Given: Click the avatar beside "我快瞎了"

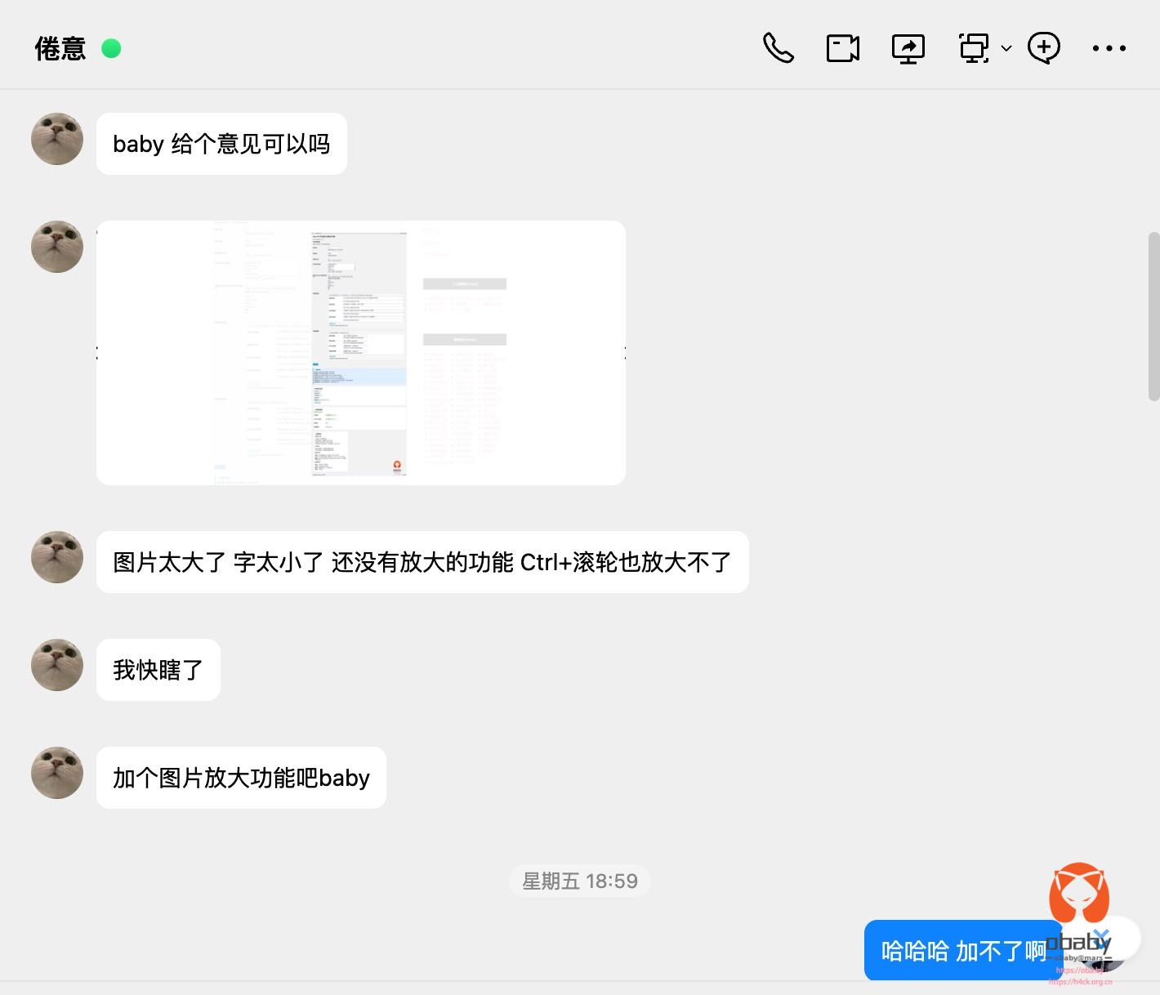Looking at the screenshot, I should (57, 665).
